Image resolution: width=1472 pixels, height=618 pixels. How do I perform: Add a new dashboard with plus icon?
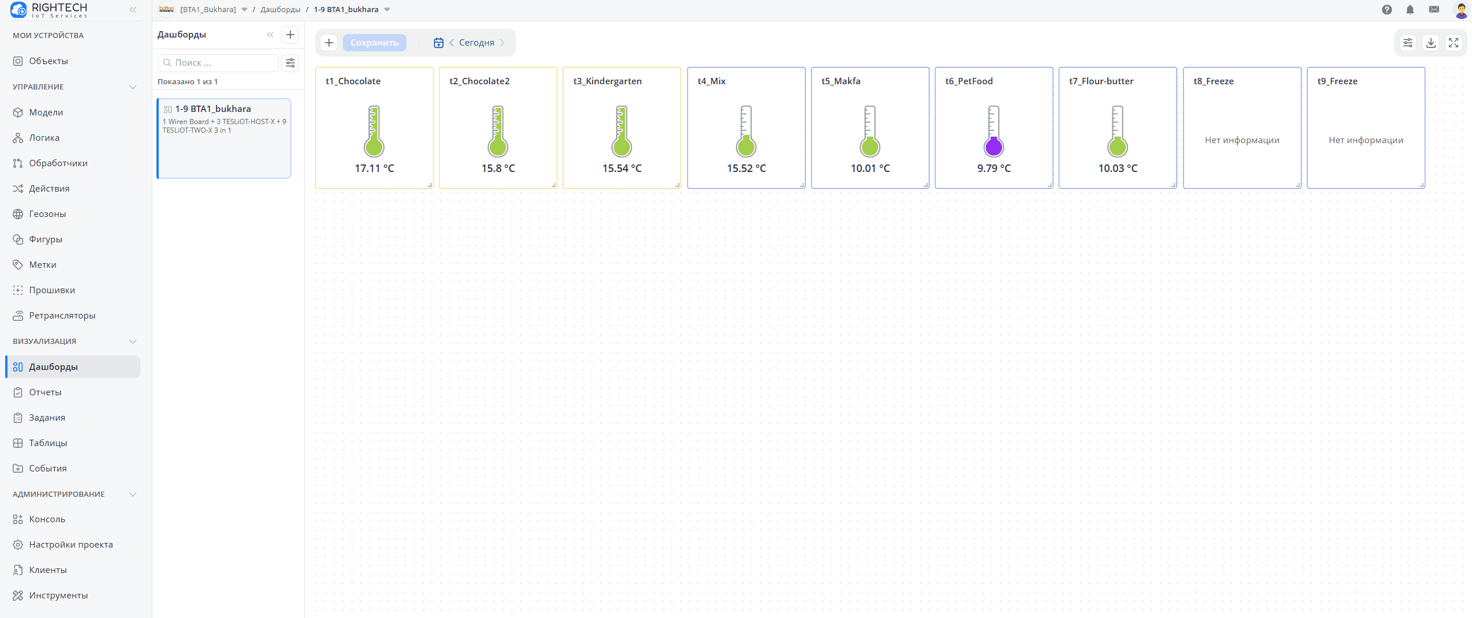290,35
